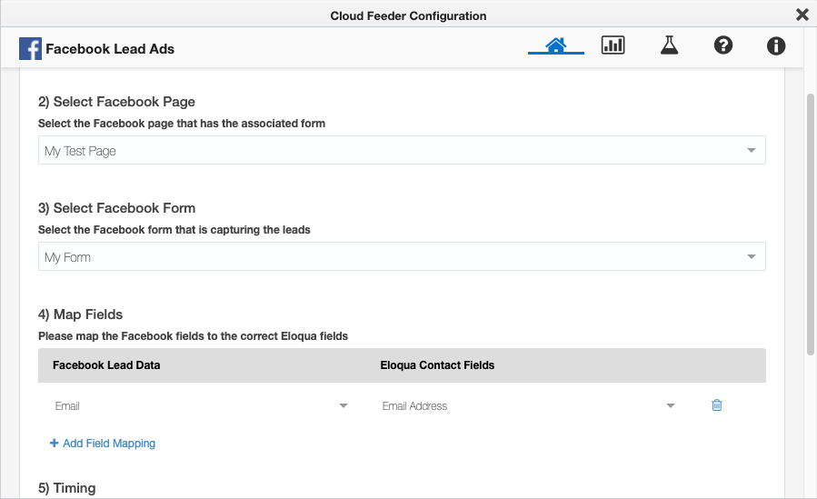
Task: Open the help question mark icon
Action: tap(723, 45)
